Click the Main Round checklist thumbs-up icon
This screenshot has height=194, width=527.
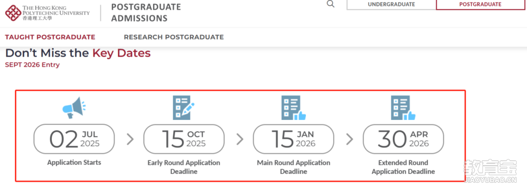coord(293,108)
